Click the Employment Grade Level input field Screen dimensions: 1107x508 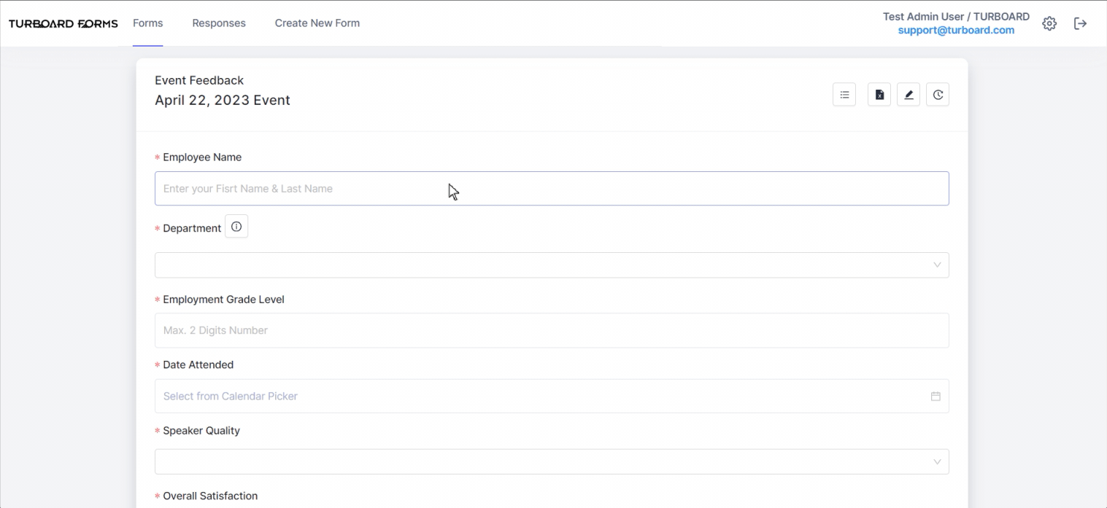pyautogui.click(x=552, y=330)
